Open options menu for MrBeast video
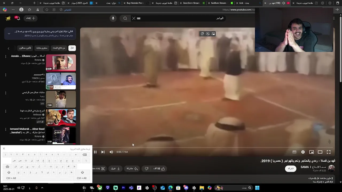 (x=5, y=111)
